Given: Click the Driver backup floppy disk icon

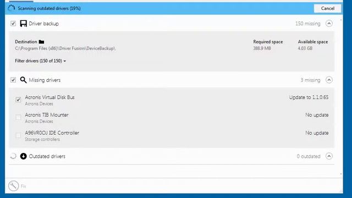Looking at the screenshot, I should click(x=23, y=23).
